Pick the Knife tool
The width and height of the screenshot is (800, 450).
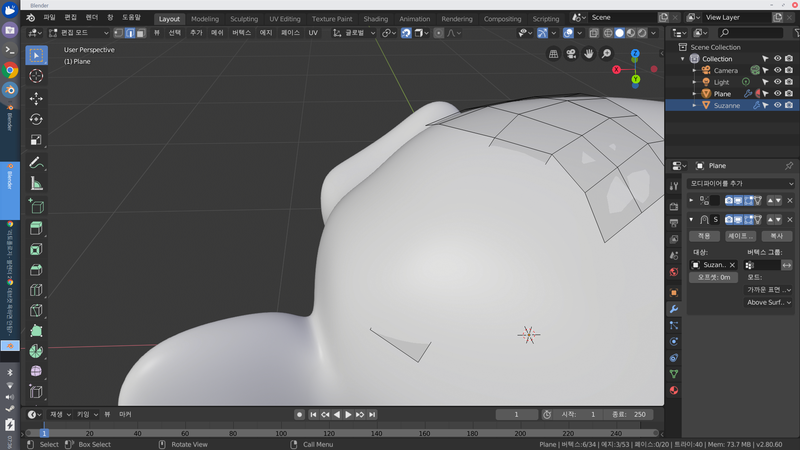36,310
